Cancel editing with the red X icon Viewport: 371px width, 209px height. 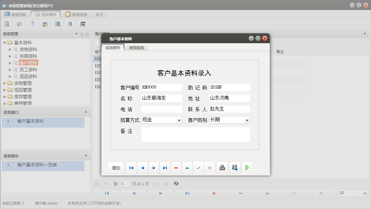209,167
